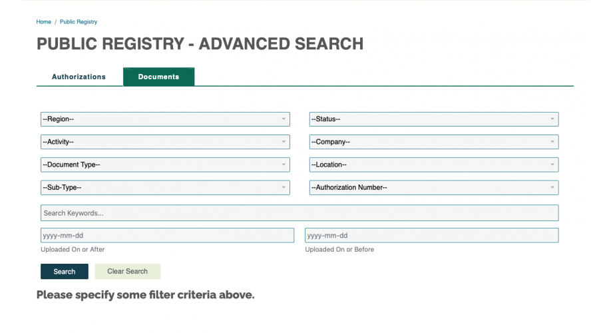Image resolution: width=611 pixels, height=333 pixels.
Task: Click the 'PUBLIC REGISTRY - ADVANCED SEARCH' heading
Action: [200, 44]
